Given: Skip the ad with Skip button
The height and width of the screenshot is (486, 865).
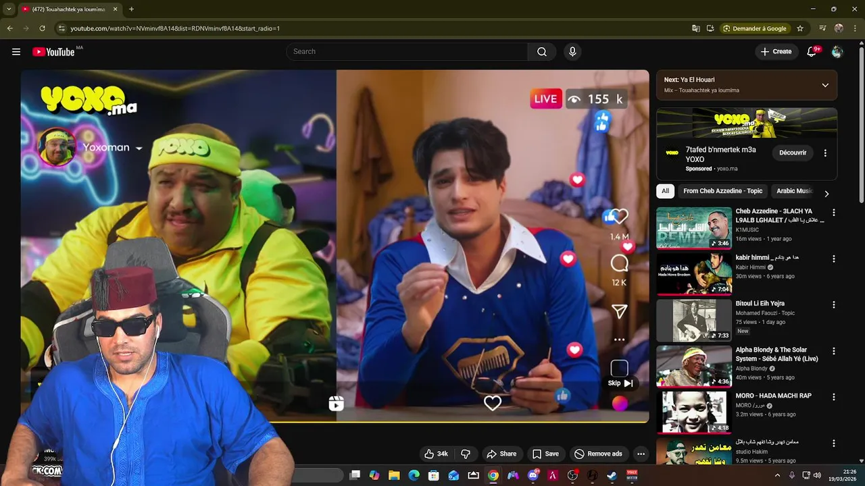Looking at the screenshot, I should point(620,383).
